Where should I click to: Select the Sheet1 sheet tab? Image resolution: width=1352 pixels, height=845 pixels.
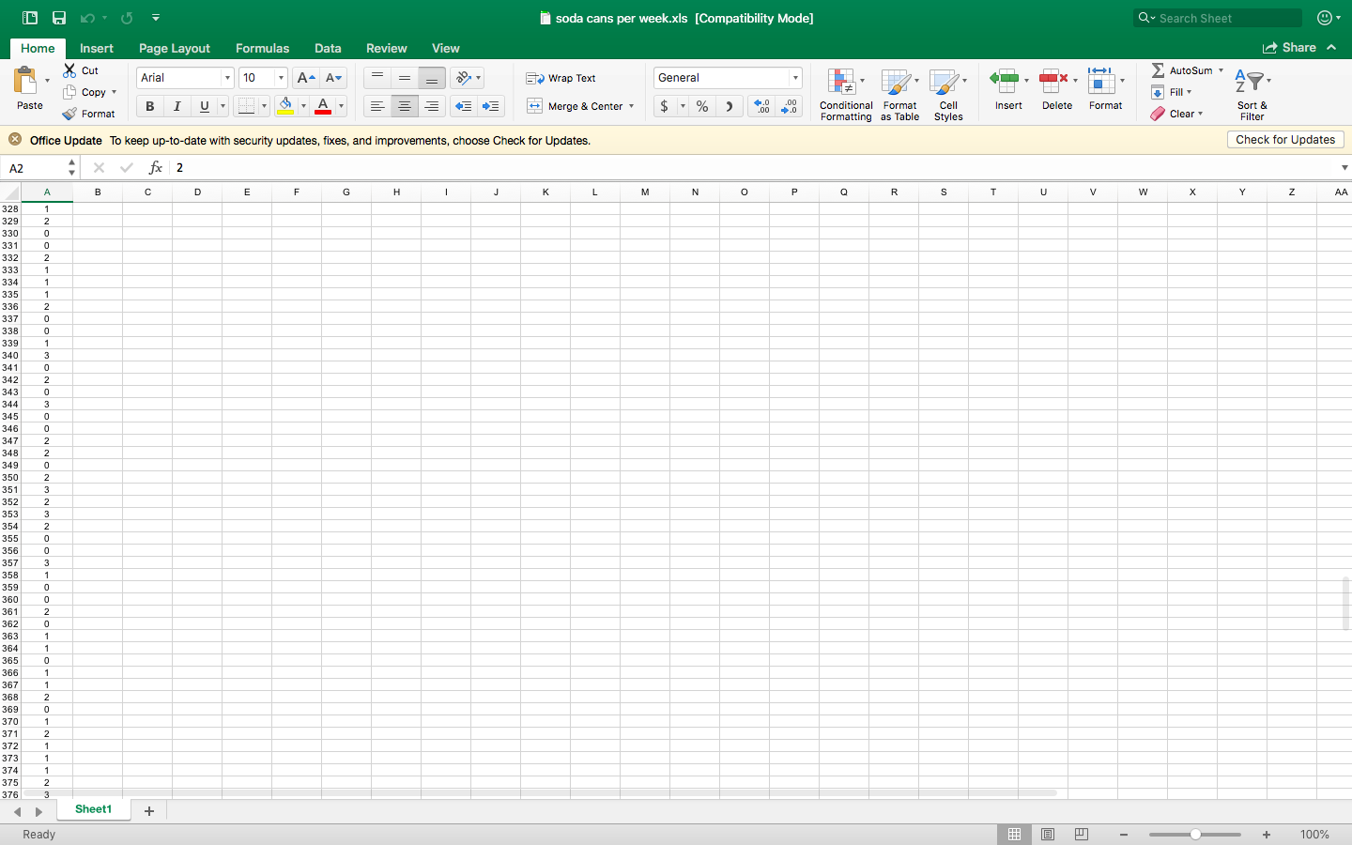point(93,809)
